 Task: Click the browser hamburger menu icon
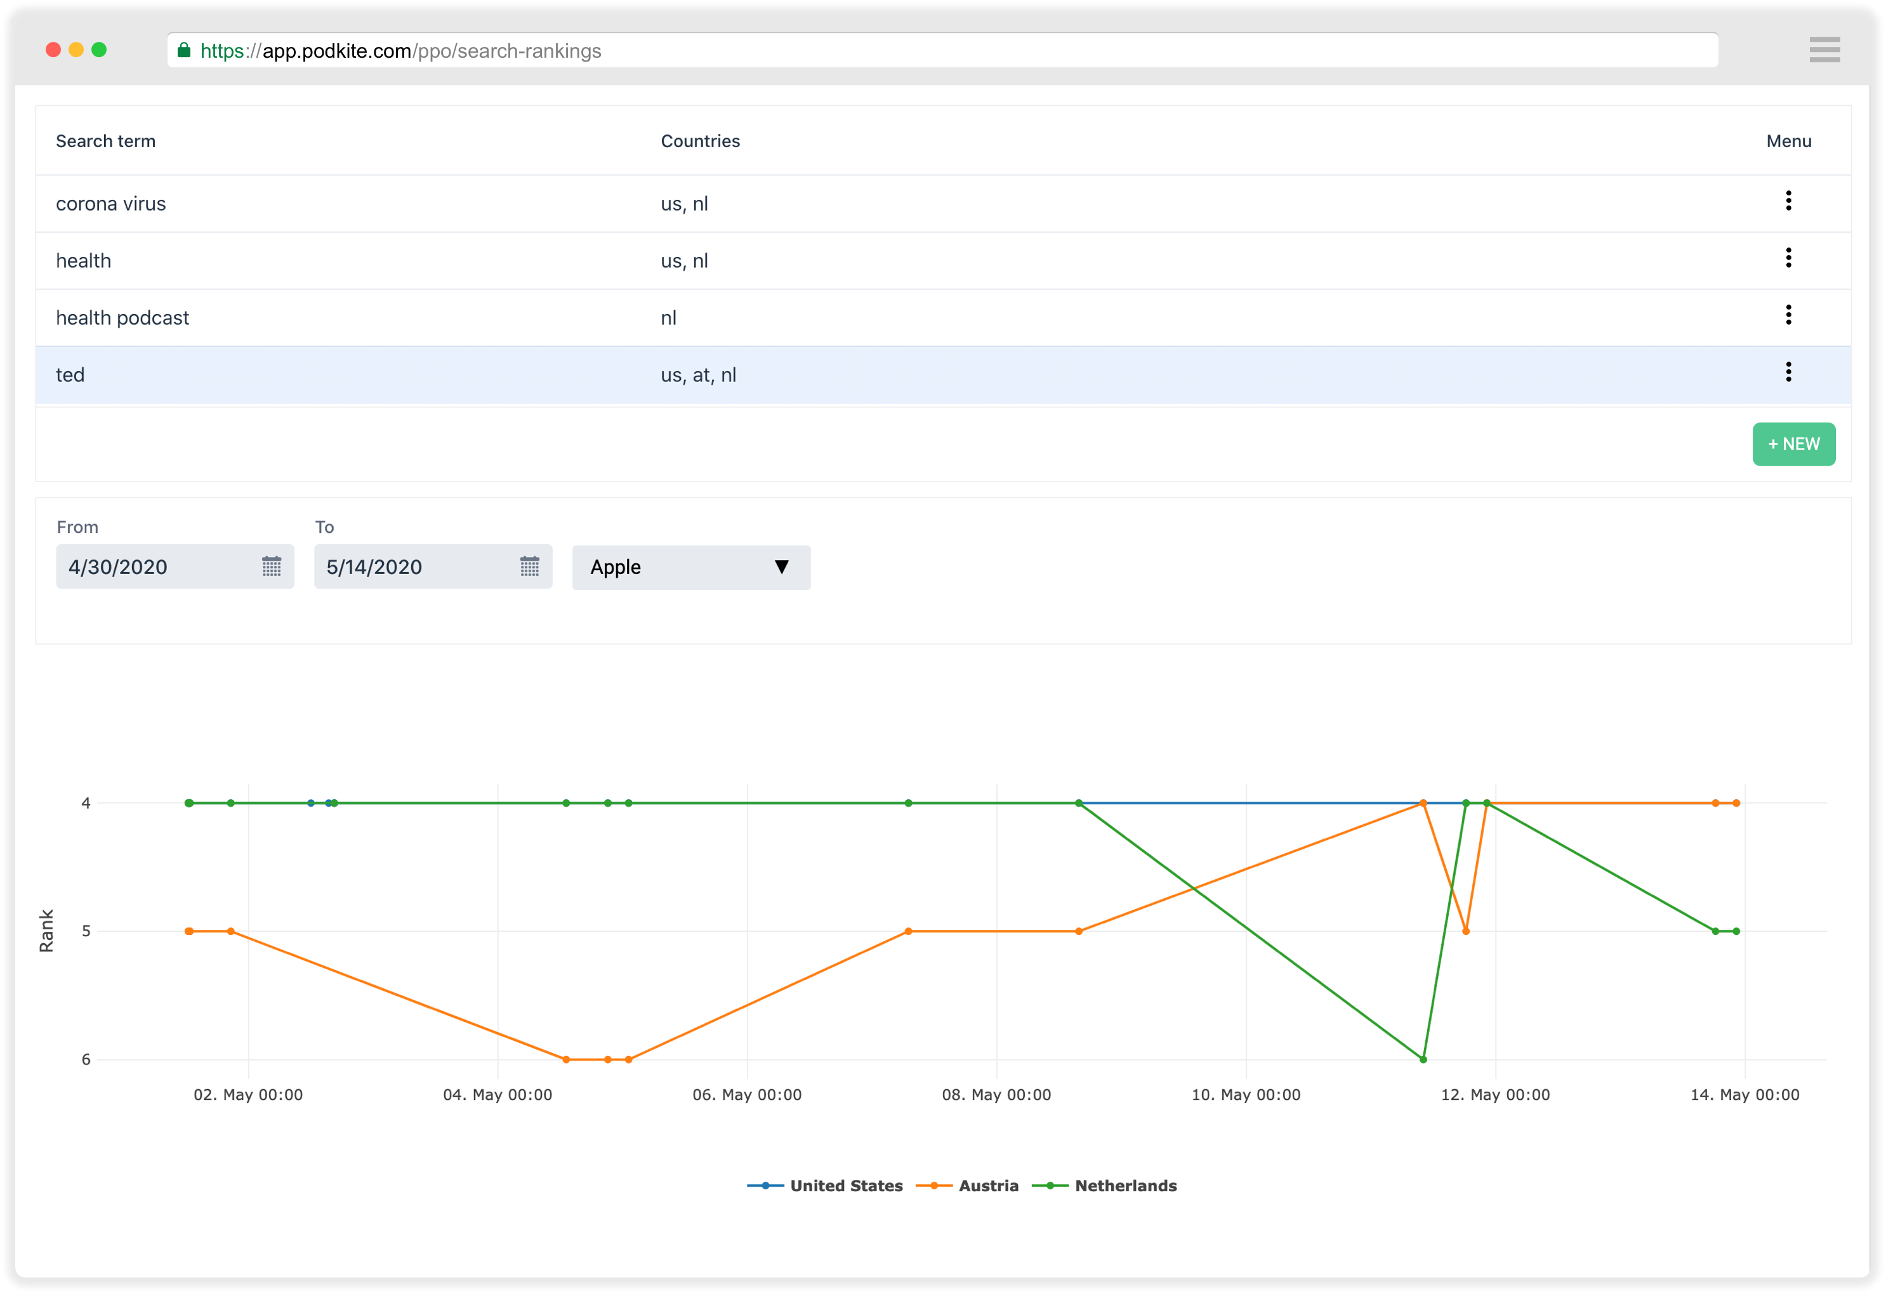(x=1824, y=49)
